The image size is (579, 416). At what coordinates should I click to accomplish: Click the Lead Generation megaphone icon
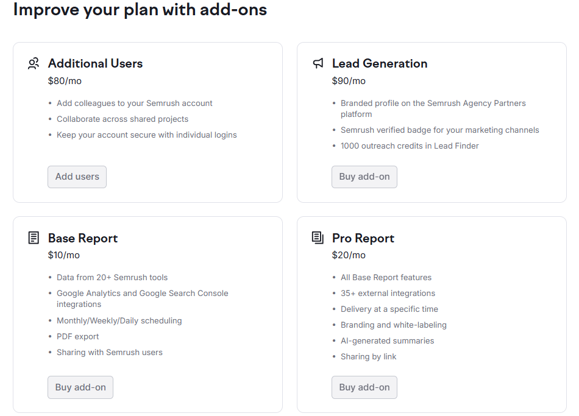click(x=318, y=63)
